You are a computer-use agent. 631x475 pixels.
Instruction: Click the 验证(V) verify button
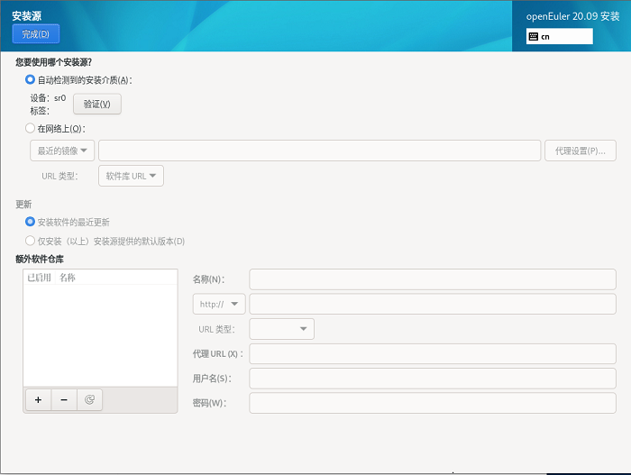(x=96, y=105)
